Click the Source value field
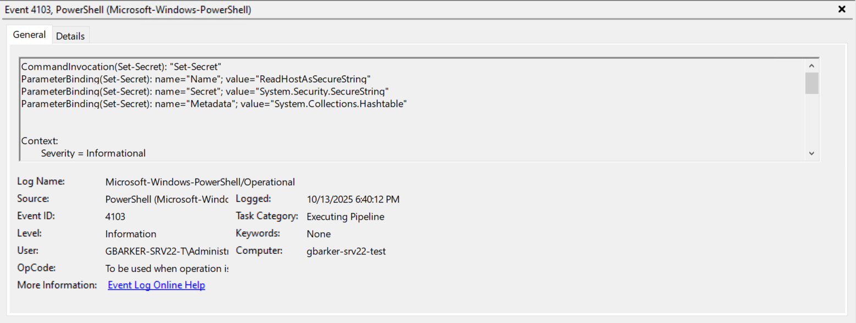This screenshot has width=856, height=323. point(167,199)
